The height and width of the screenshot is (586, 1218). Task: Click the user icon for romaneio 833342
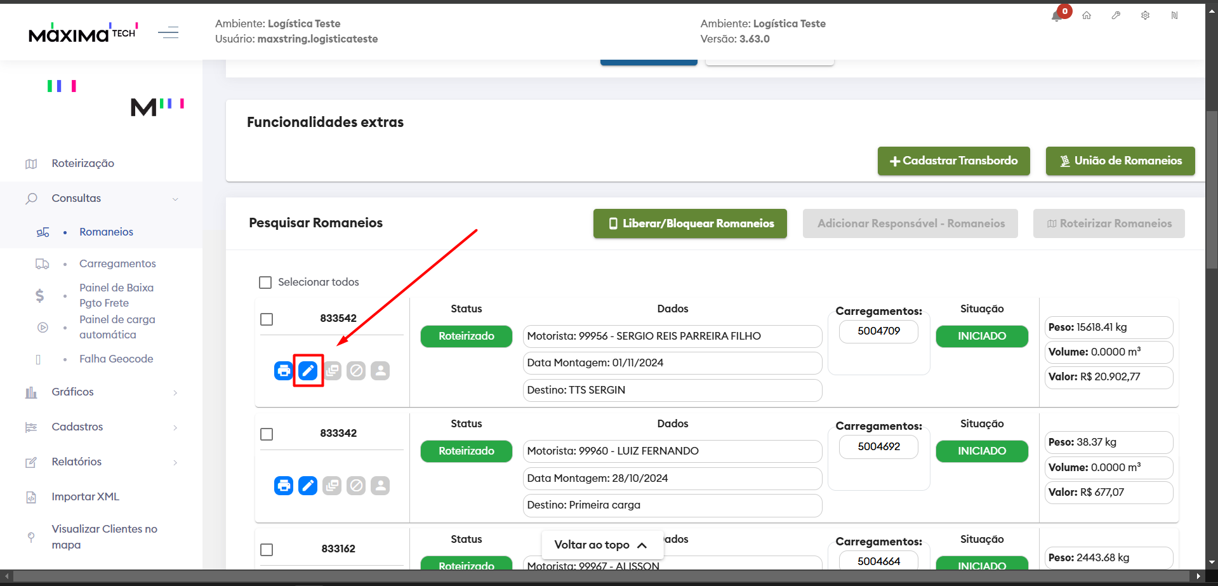380,486
